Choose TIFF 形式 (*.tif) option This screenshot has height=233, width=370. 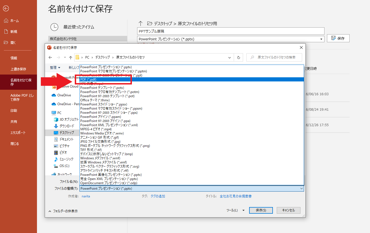[192, 150]
